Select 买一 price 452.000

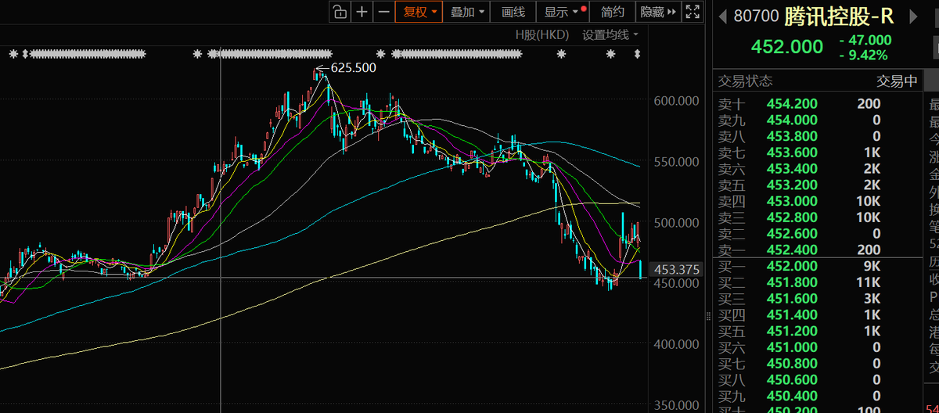point(792,266)
